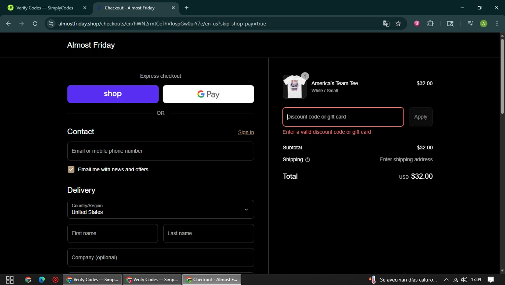Screen dimensions: 505x285
Task: Focus the discount code or gift card field
Action: (x=343, y=117)
